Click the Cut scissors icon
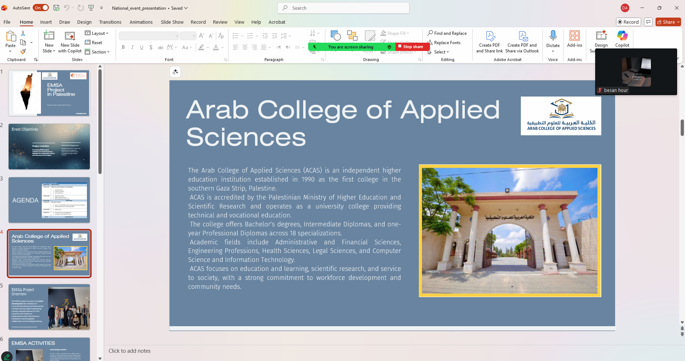Screen dimensions: 685x361 click(x=23, y=33)
